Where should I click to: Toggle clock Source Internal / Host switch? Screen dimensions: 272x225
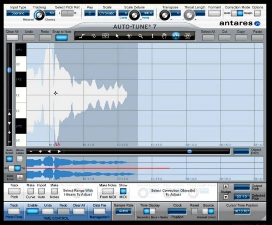point(208,211)
